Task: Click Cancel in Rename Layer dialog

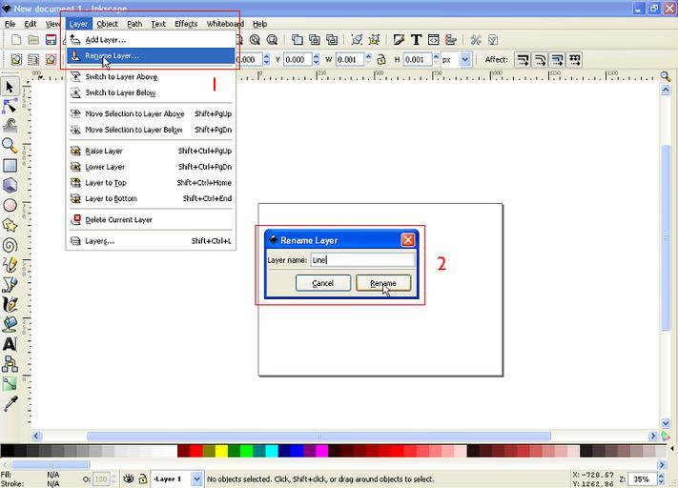Action: [322, 283]
